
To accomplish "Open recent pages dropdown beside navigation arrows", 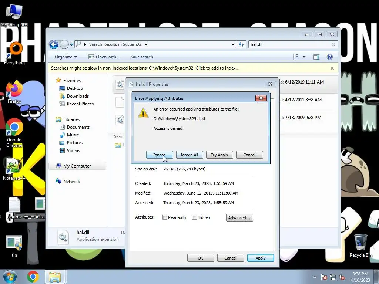I will tap(71, 44).
